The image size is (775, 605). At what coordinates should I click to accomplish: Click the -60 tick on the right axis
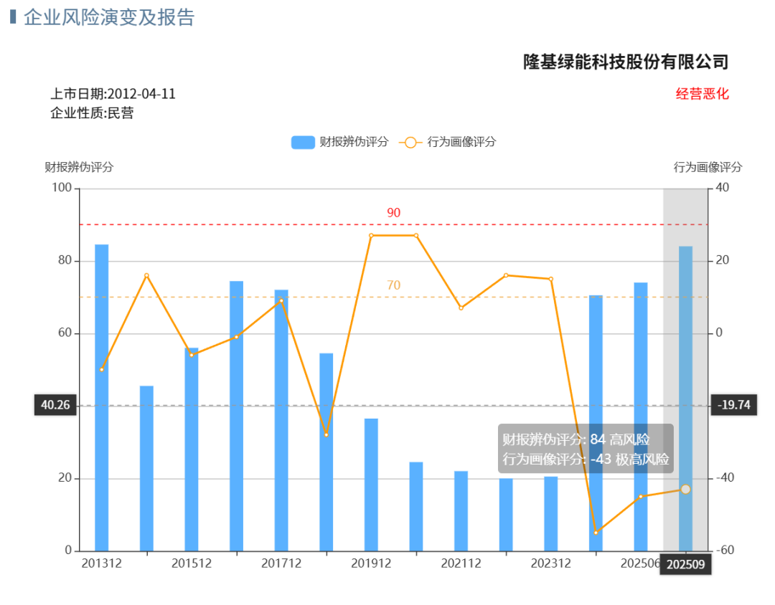(725, 551)
